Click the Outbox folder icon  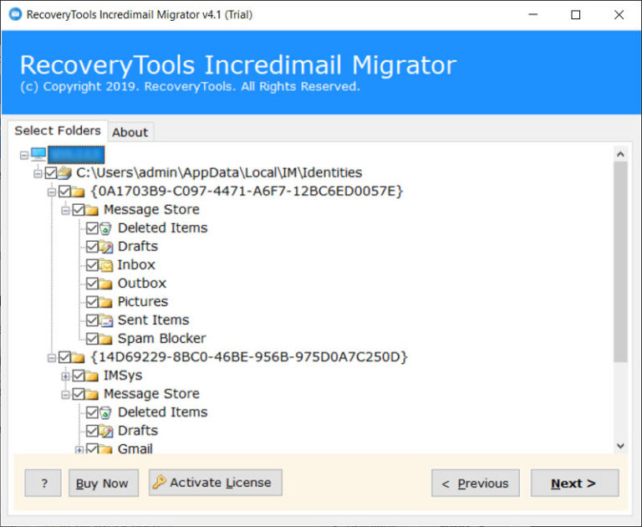[x=105, y=284]
